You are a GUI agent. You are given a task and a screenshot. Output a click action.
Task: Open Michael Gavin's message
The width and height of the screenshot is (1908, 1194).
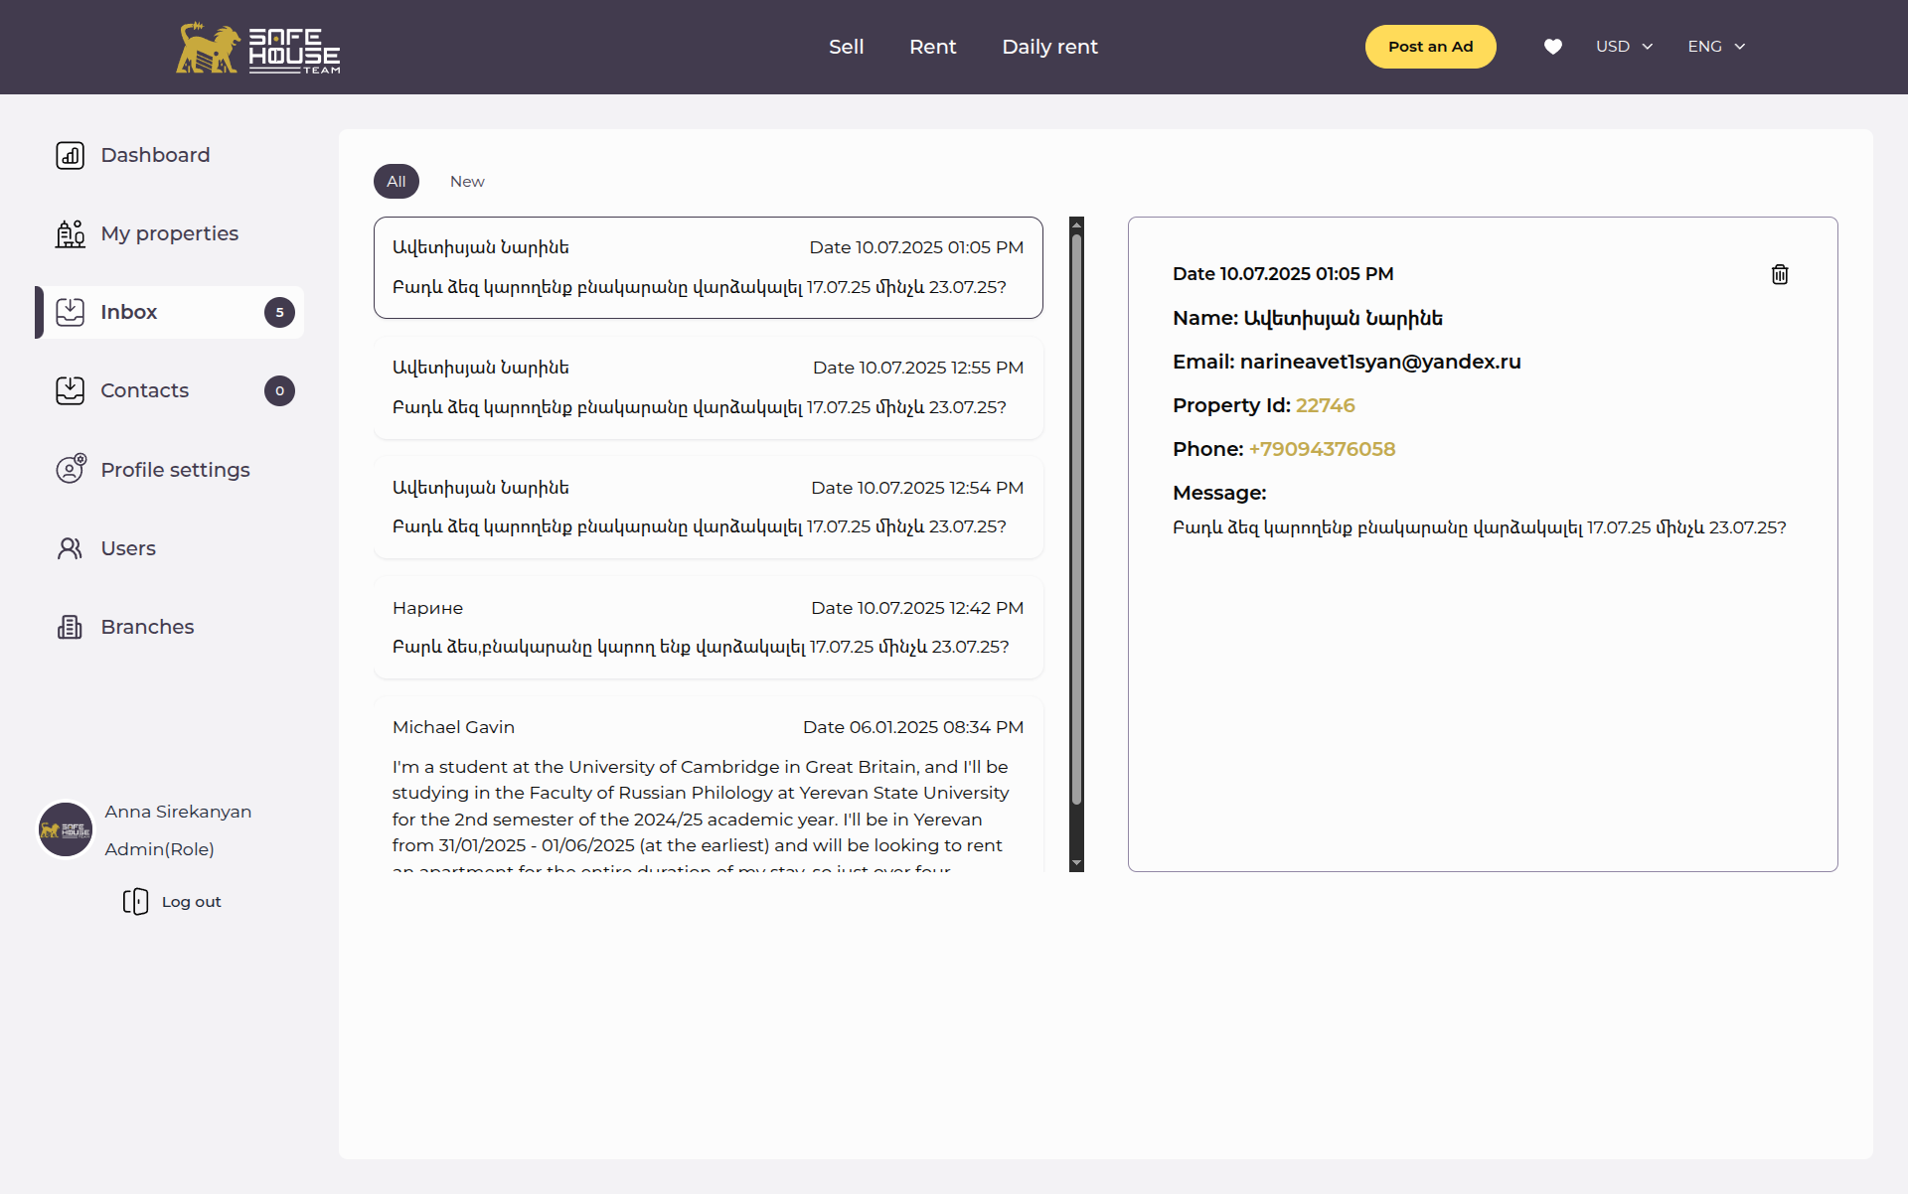(708, 785)
